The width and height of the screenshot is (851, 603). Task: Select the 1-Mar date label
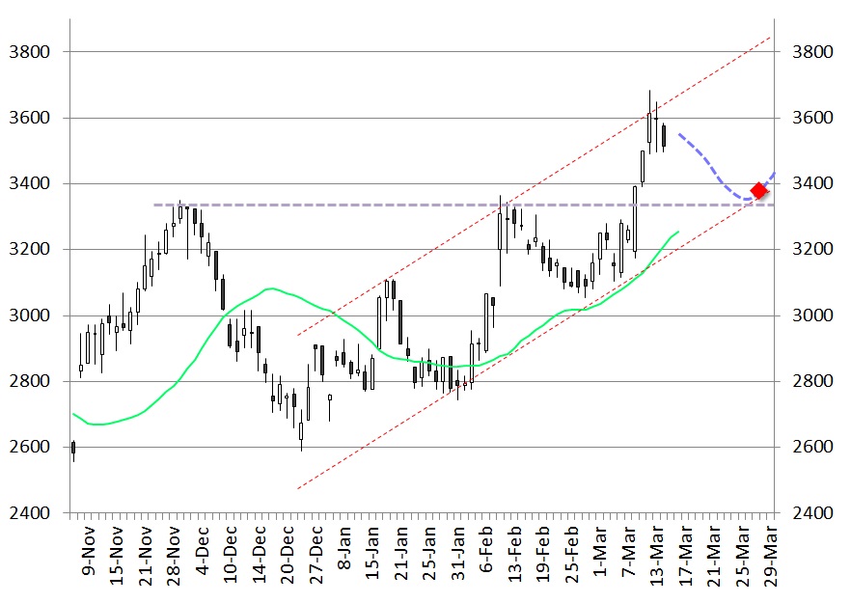601,551
